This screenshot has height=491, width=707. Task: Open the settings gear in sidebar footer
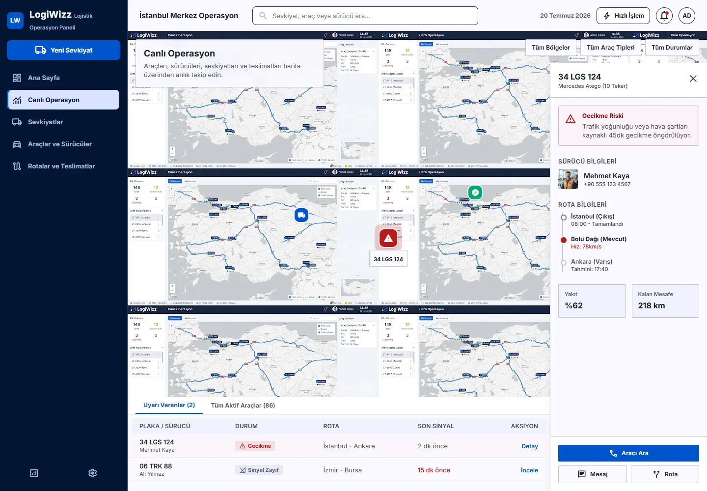coord(93,473)
